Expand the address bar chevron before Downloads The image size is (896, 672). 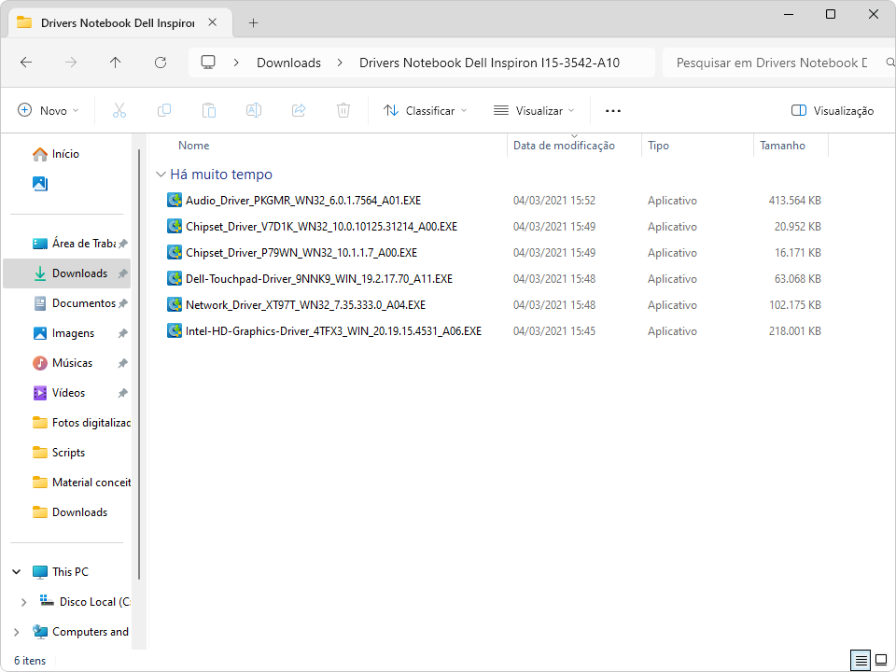click(x=236, y=63)
